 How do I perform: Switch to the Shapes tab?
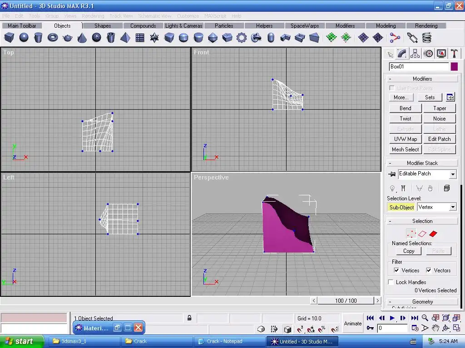[x=103, y=26]
